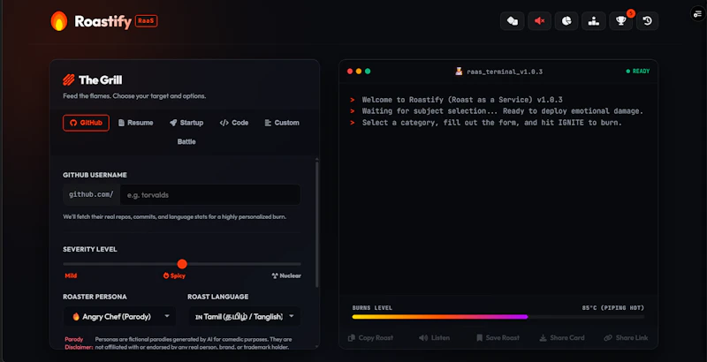Click the GitHub username input field
This screenshot has height=362, width=707.
point(210,195)
